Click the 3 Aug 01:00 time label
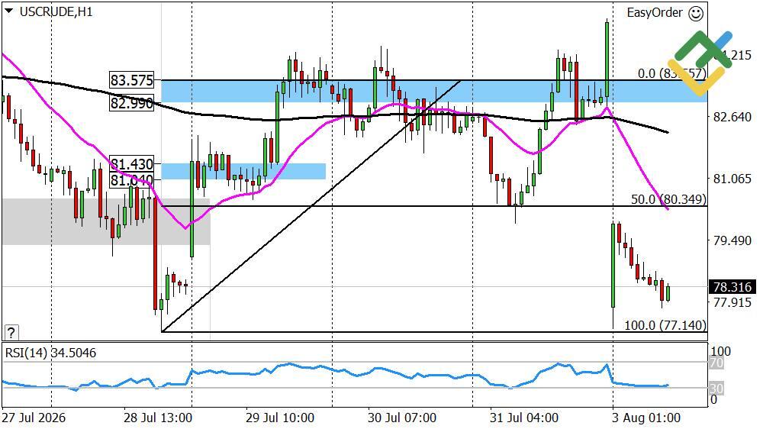763x429 pixels. coord(646,418)
